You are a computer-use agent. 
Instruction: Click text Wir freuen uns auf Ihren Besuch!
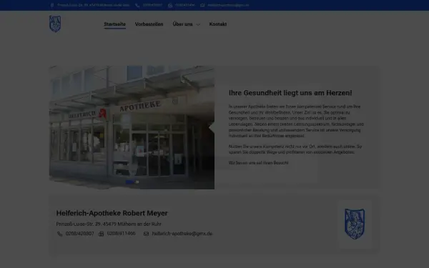259,163
